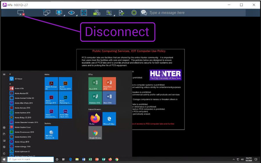This screenshot has width=261, height=163.
Task: Open Task View on the taskbar
Action: (x=64, y=159)
